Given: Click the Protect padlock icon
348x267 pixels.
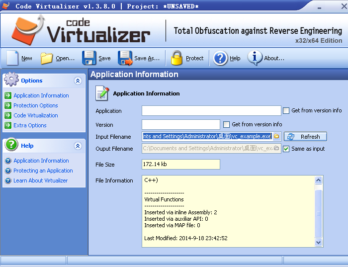Looking at the screenshot, I should pos(176,58).
